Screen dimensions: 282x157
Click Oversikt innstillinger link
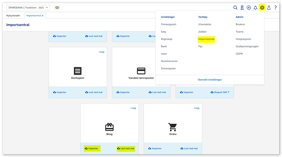coord(210,80)
